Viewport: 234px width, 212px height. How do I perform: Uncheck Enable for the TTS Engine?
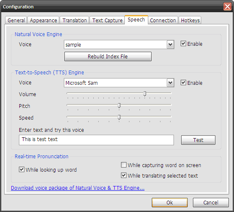[183, 82]
